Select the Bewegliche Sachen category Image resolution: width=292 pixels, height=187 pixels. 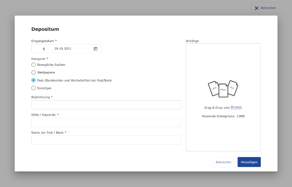pos(33,65)
